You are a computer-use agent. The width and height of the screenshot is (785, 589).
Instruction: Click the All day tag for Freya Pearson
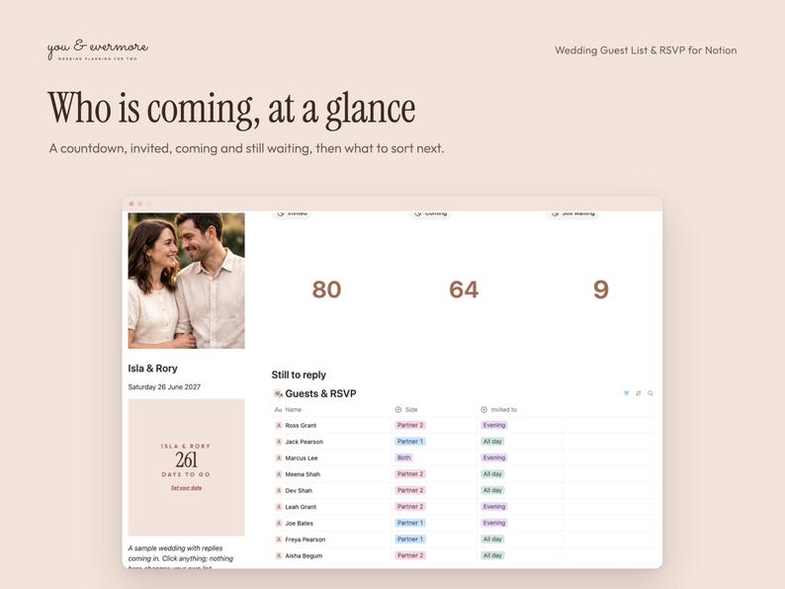(492, 540)
